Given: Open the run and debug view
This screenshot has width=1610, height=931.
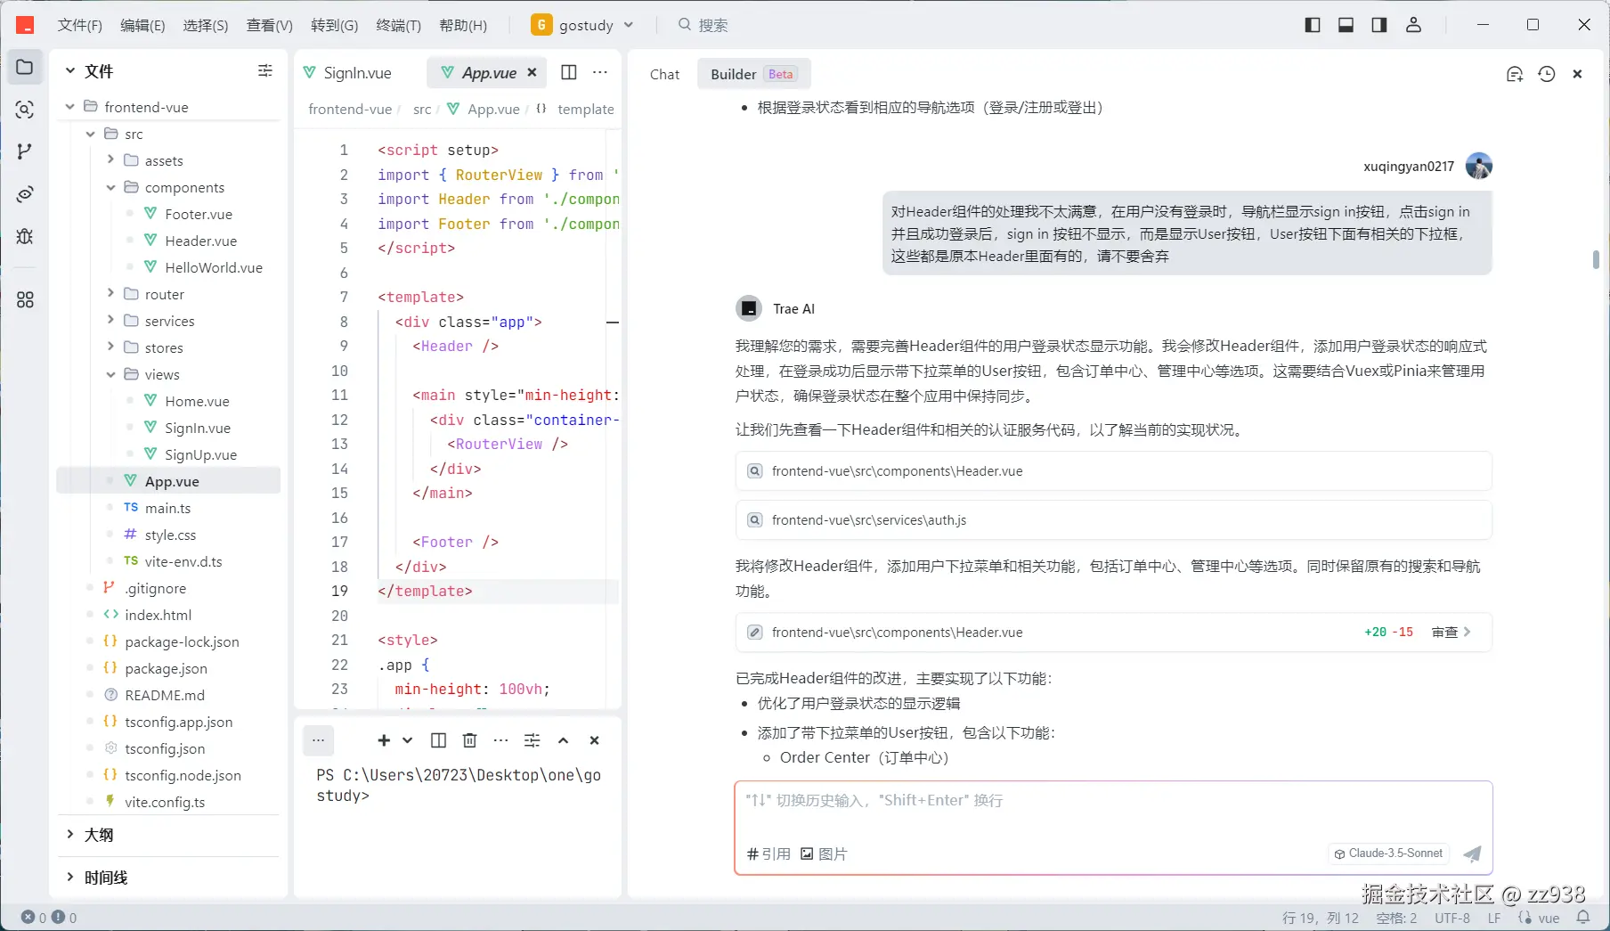Looking at the screenshot, I should [25, 236].
